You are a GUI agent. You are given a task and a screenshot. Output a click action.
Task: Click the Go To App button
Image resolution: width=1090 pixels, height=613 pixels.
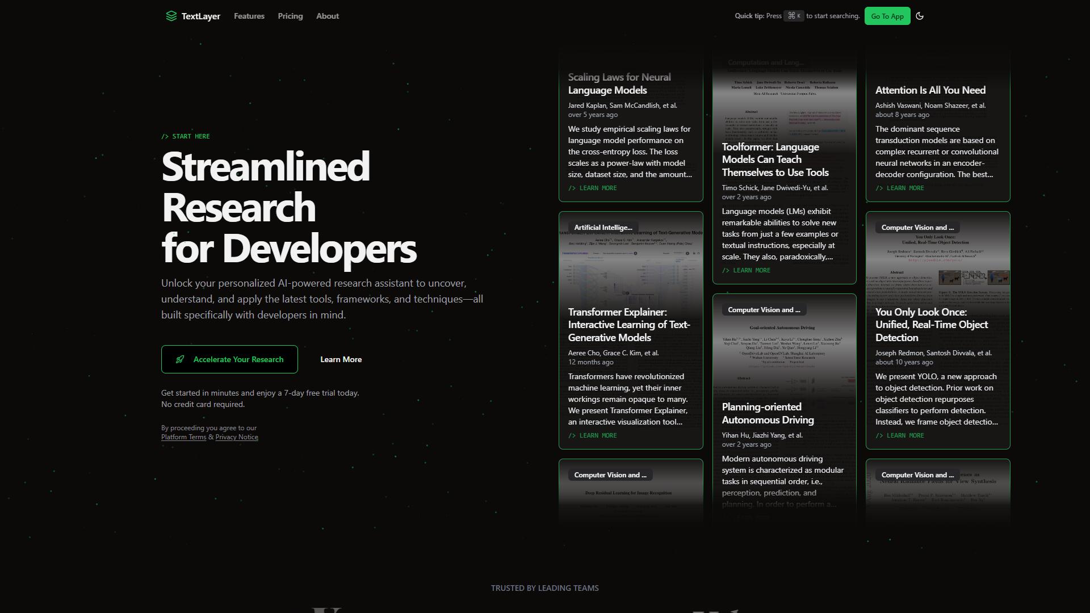(x=887, y=16)
